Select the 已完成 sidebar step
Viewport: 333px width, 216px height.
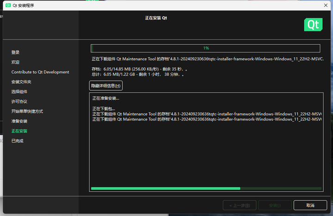(18, 141)
